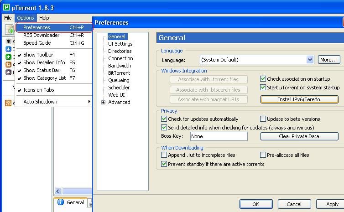This screenshot has height=212, width=344.
Task: Open RSS Downloader from Options menu
Action: 54,35
